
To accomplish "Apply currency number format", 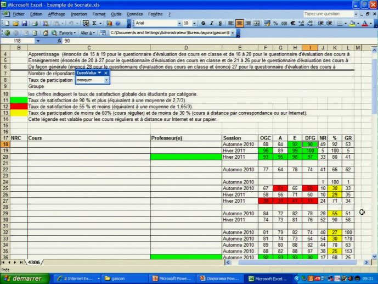I will coord(267,24).
